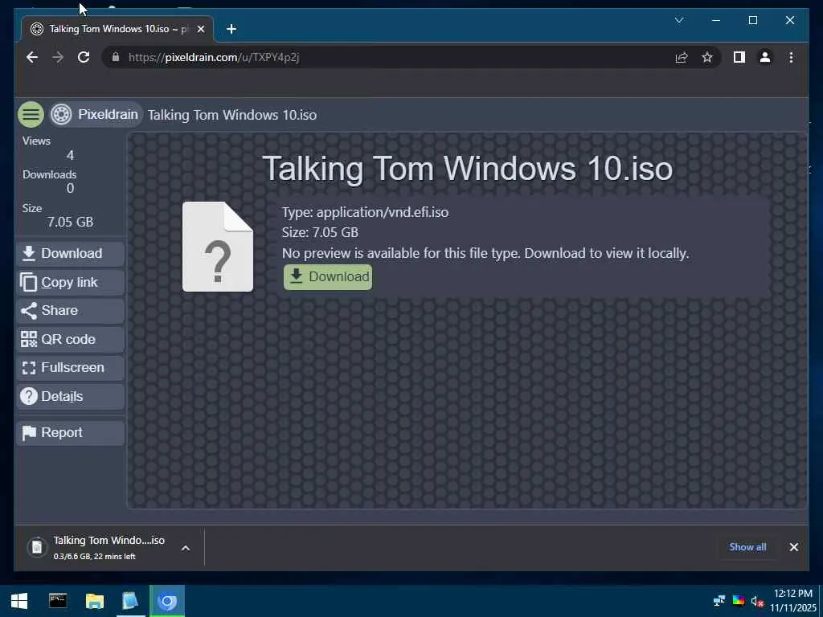
Task: View site security lock information
Action: pos(116,57)
